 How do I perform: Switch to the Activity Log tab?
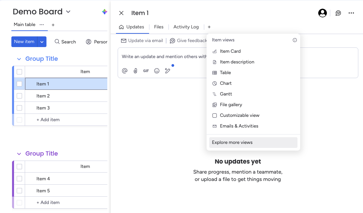coord(186,27)
